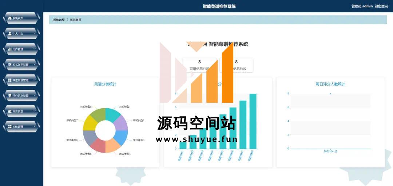Click the 菜谱名称5 axis label

pos(220,156)
